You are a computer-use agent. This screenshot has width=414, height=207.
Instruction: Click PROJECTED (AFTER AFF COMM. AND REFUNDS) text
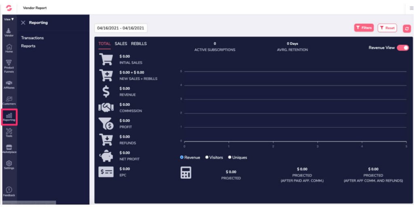373,178
